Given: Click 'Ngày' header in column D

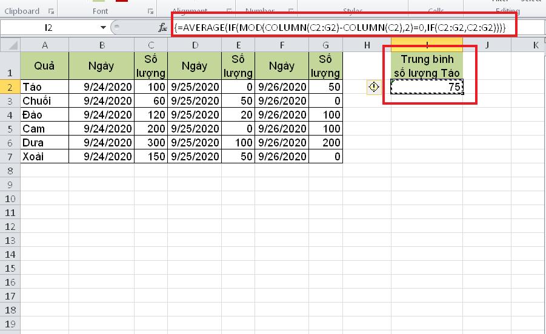Looking at the screenshot, I should tap(195, 66).
